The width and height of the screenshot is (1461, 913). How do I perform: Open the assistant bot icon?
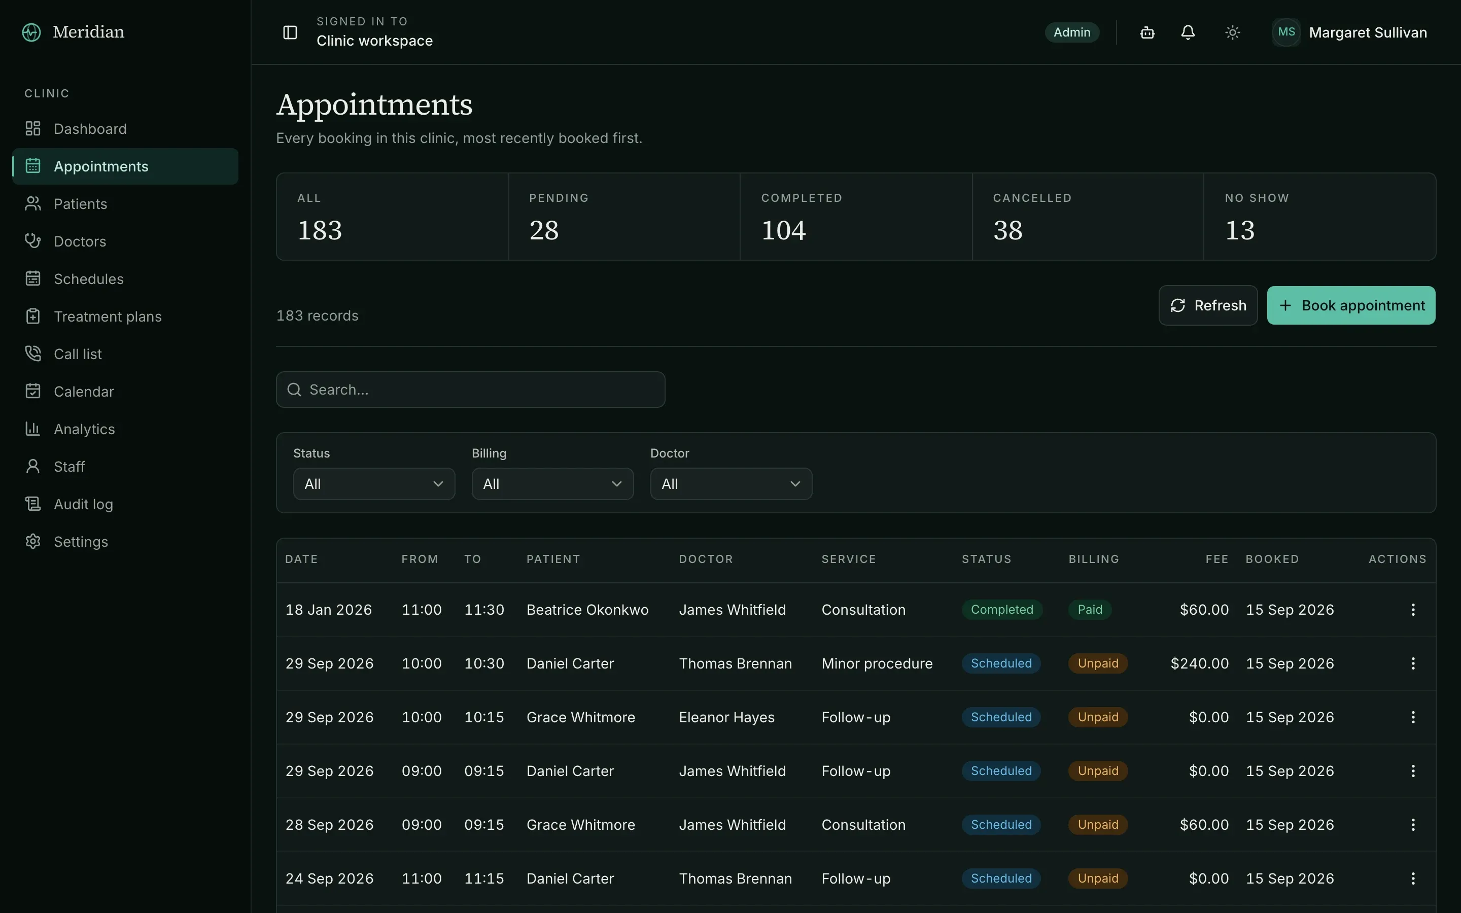pyautogui.click(x=1147, y=32)
